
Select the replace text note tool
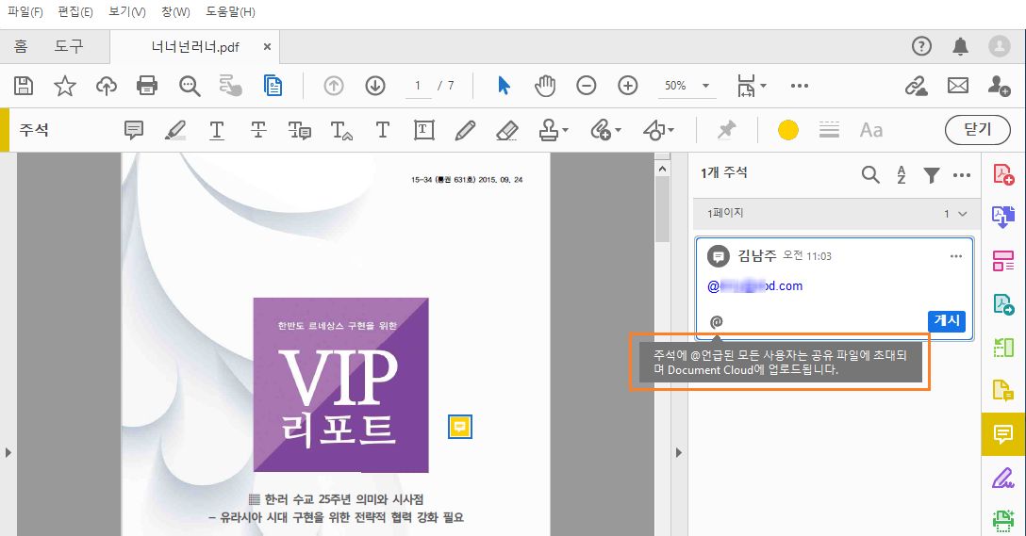pyautogui.click(x=300, y=130)
